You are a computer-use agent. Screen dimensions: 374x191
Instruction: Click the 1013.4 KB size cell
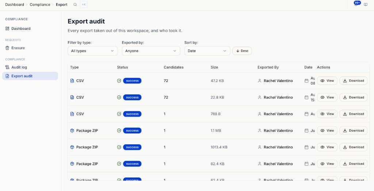219,147
